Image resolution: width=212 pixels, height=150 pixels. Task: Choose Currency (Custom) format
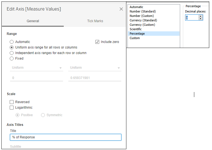pos(142,25)
